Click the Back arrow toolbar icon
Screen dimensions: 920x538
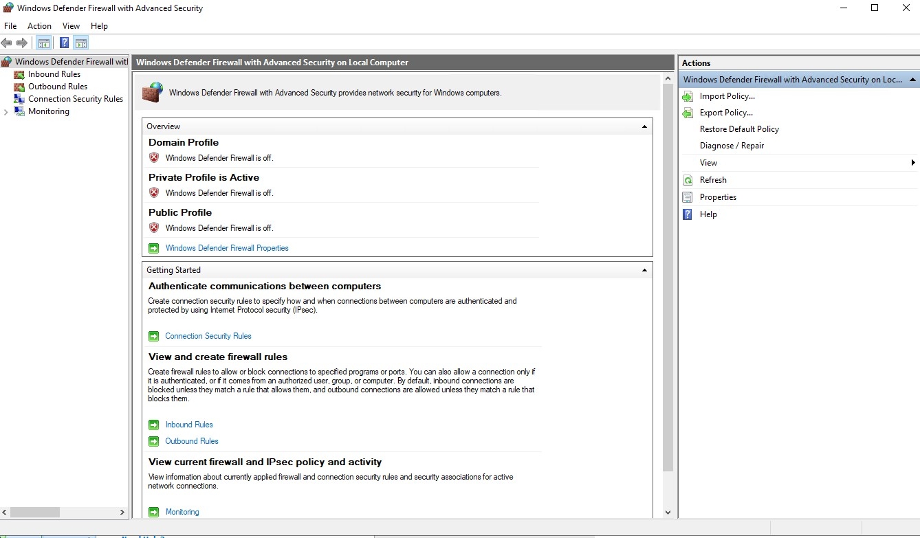7,43
